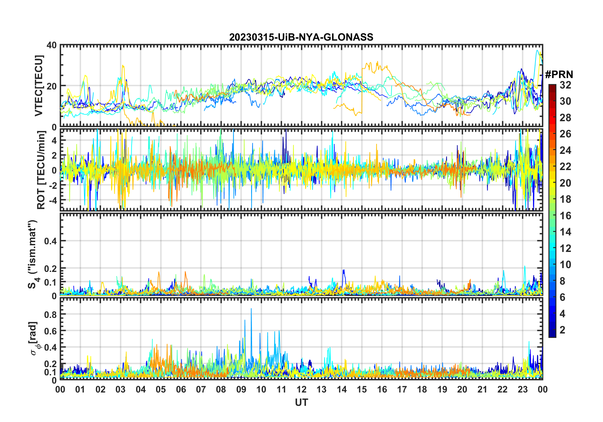Click colorbar tick label 6
Image resolution: width=603 pixels, height=422 pixels.
(x=562, y=297)
